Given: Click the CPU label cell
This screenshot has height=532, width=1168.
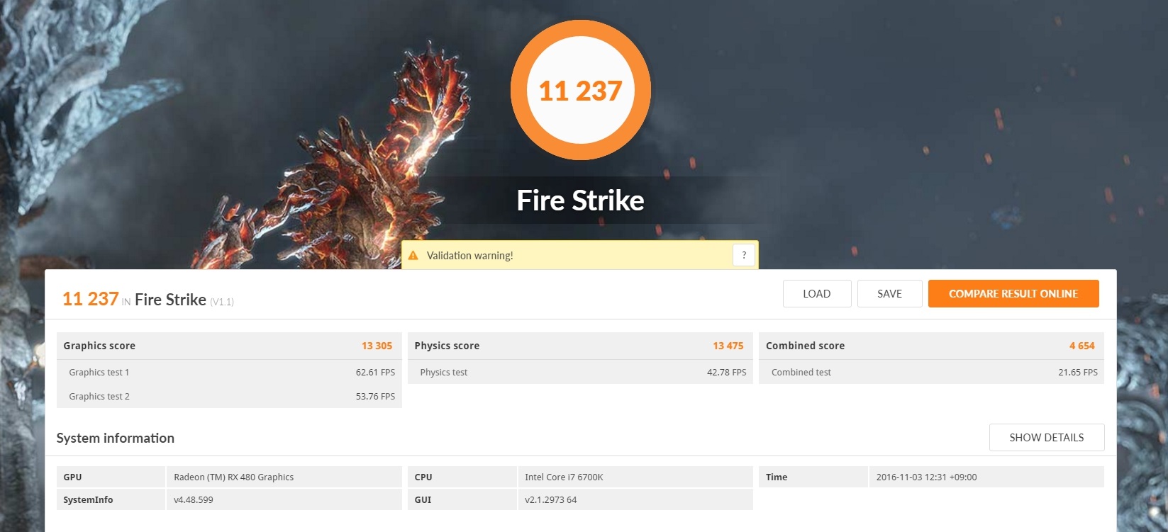Looking at the screenshot, I should (462, 477).
